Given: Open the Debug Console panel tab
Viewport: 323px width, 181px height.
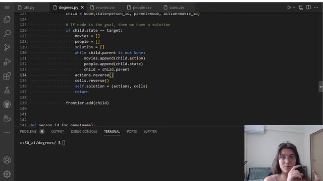Looking at the screenshot, I should (84, 132).
